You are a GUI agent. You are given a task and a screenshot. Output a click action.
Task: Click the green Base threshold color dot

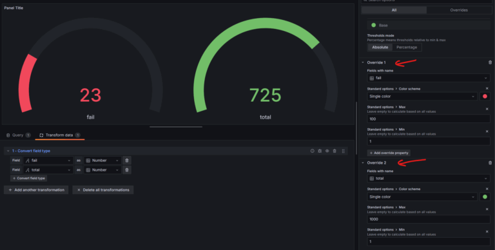373,25
